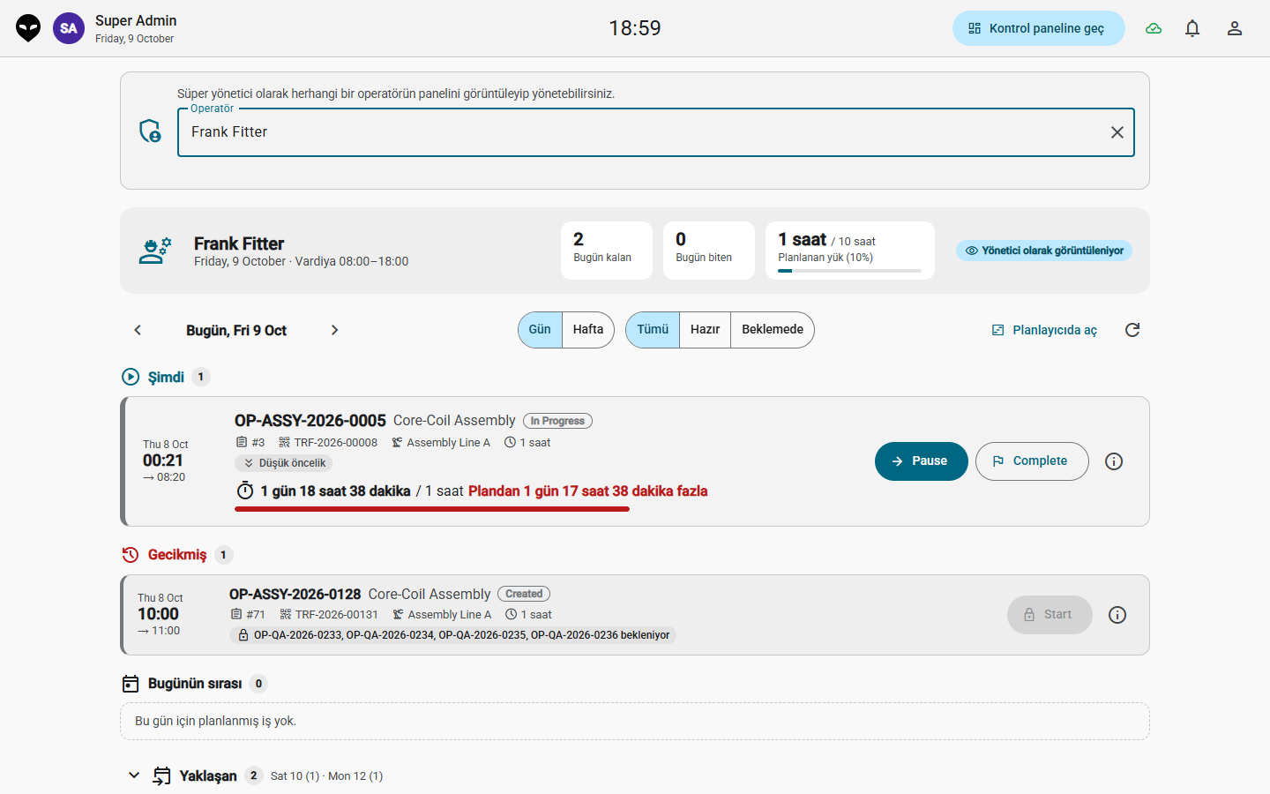Open the user account profile icon
This screenshot has height=794, width=1270.
coord(1235,28)
